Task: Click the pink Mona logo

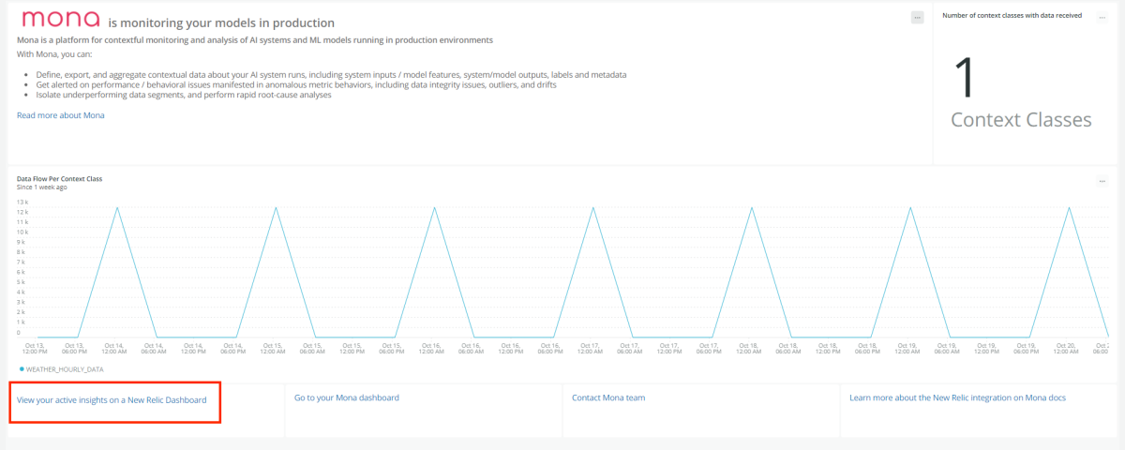Action: click(x=60, y=20)
